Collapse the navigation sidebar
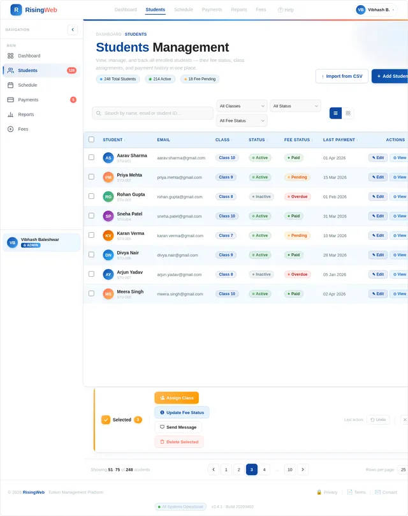This screenshot has width=408, height=516. coord(73,29)
